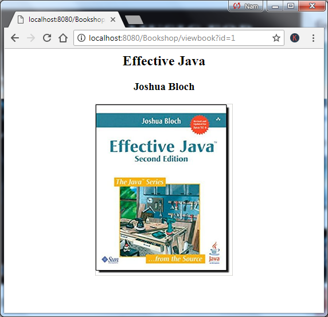Go back to the previous page
The height and width of the screenshot is (317, 328).
pos(15,38)
